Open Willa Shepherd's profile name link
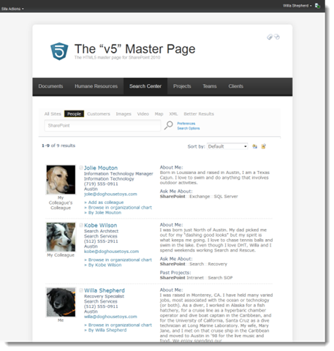This screenshot has height=351, width=334. click(105, 290)
